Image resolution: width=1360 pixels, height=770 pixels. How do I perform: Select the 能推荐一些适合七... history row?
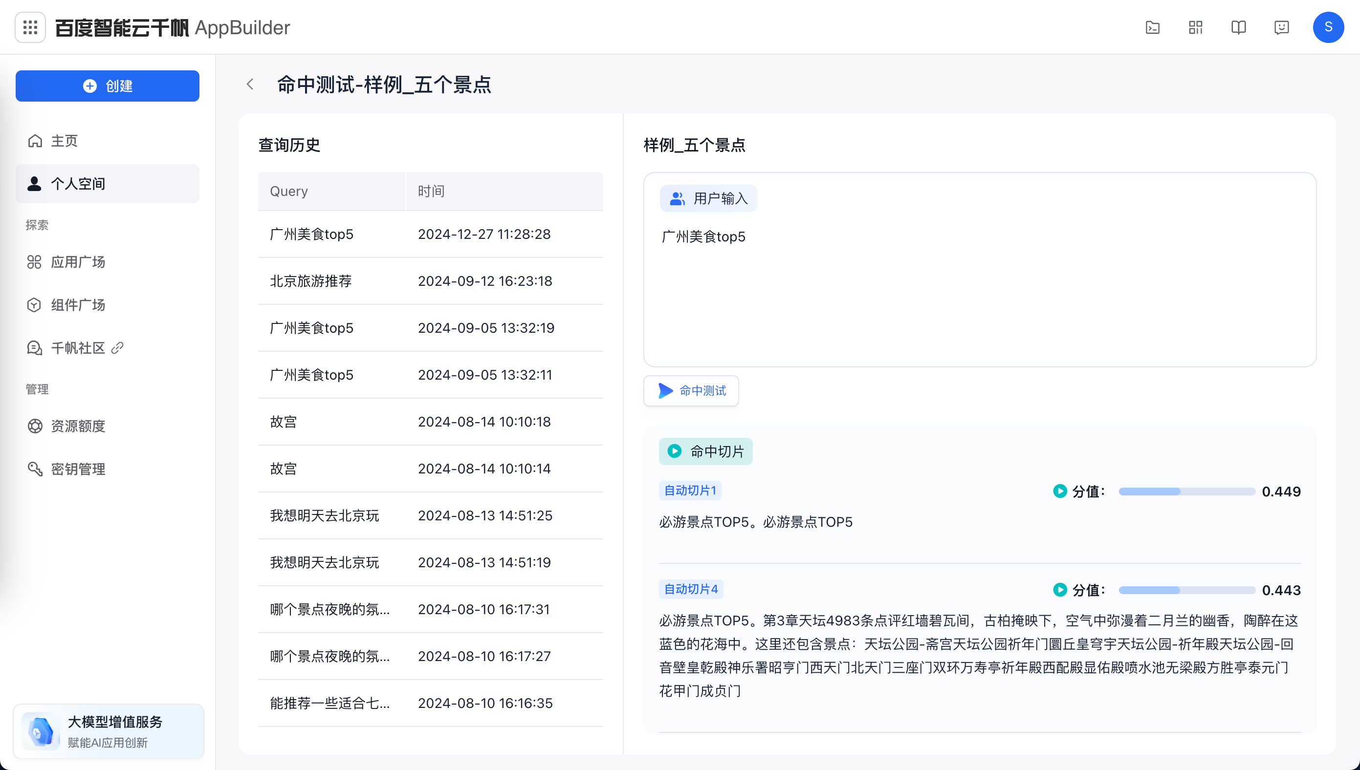(x=430, y=704)
